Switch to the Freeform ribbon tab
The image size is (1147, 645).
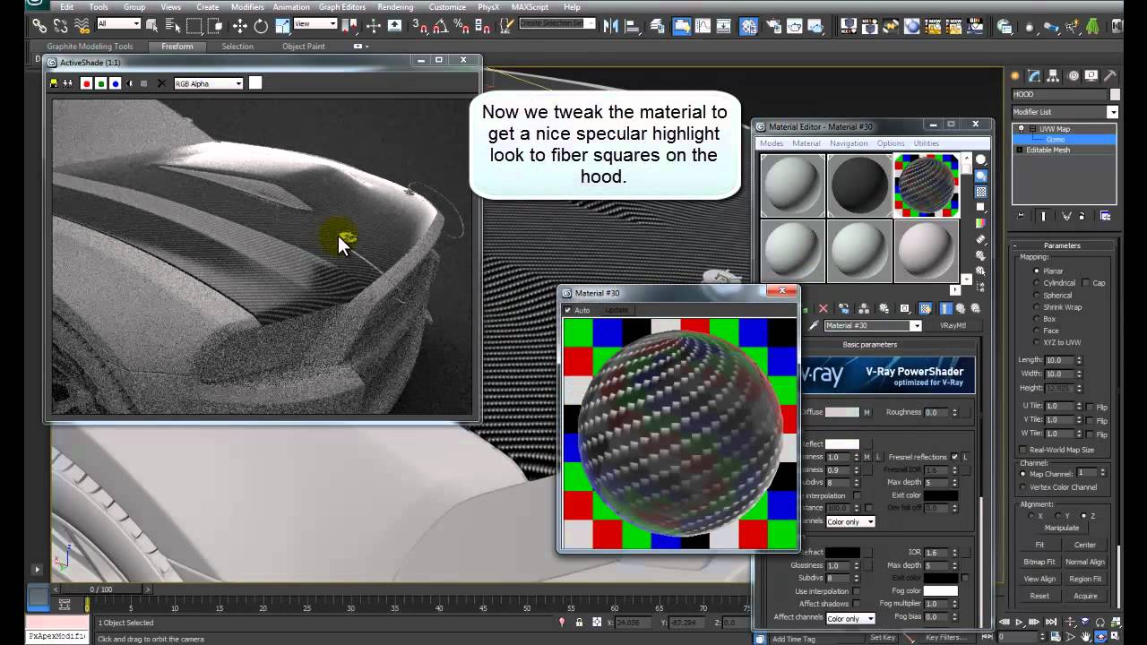pyautogui.click(x=177, y=47)
